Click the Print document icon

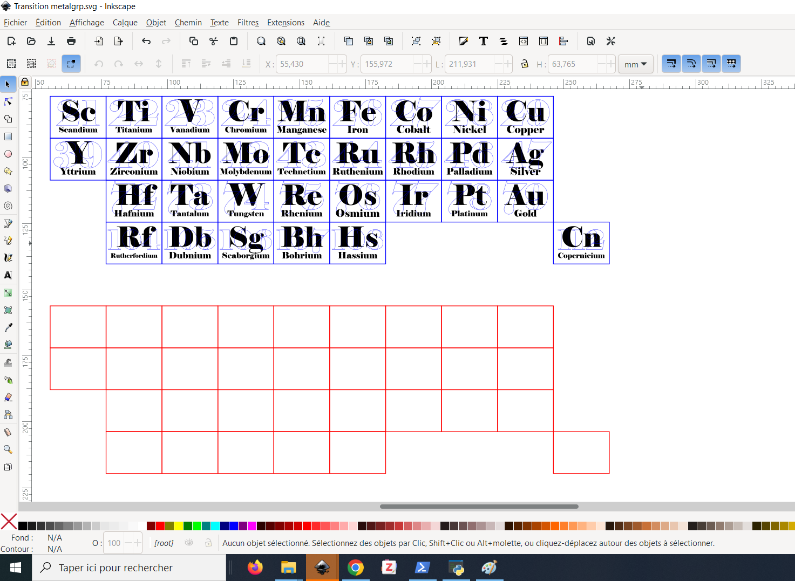point(71,41)
